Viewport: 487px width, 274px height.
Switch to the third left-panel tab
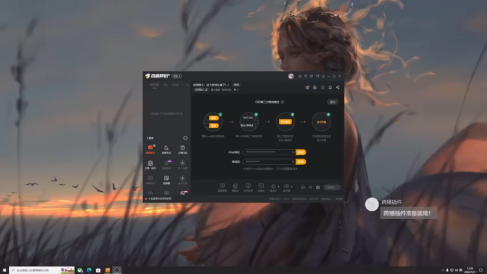coord(175,85)
